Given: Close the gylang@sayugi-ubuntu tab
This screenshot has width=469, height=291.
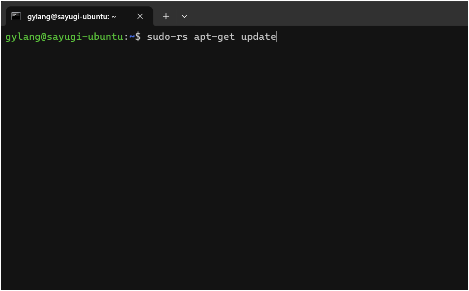Looking at the screenshot, I should click(140, 16).
